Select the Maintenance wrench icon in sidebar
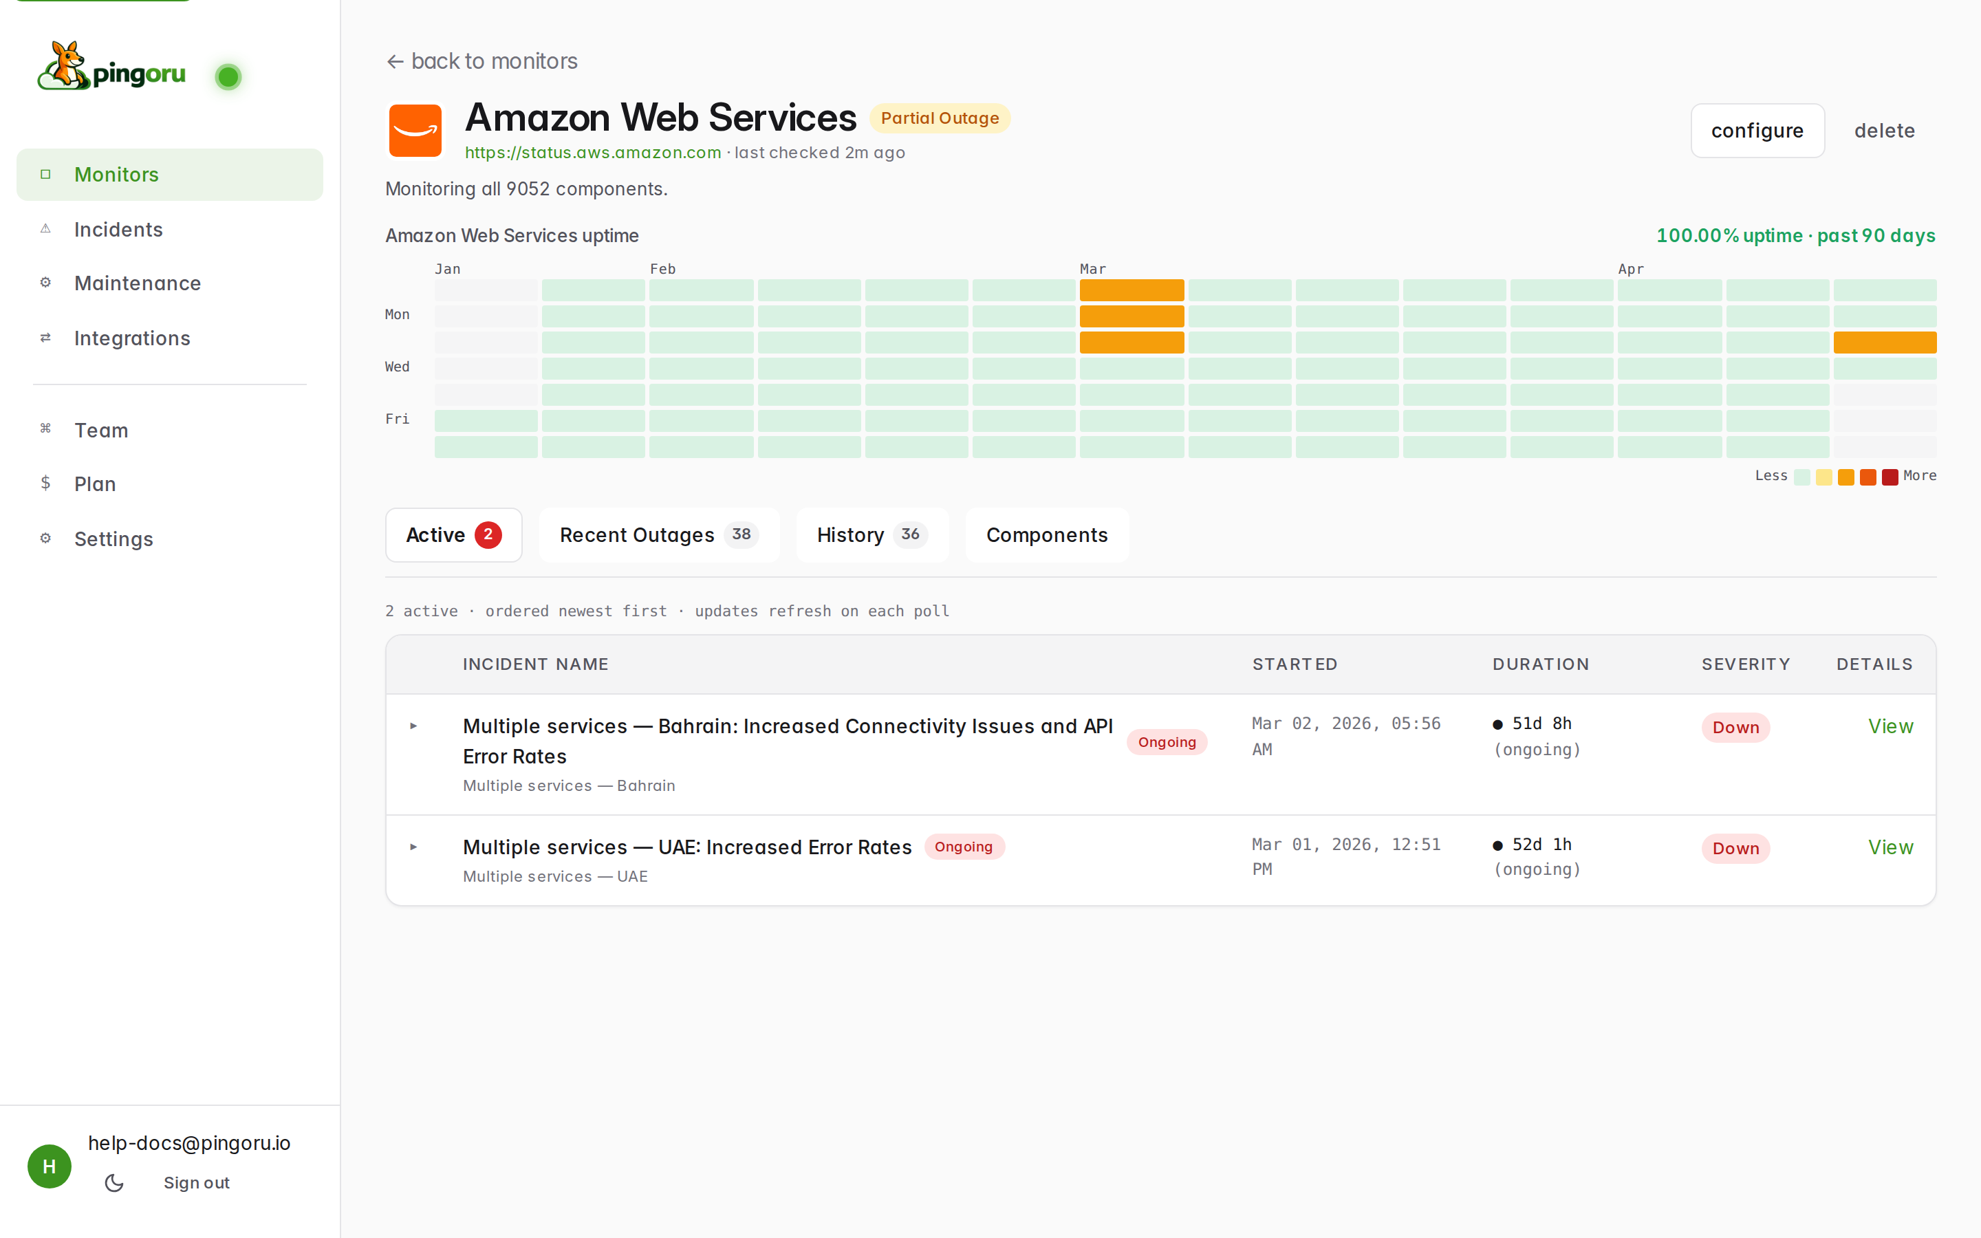The width and height of the screenshot is (1981, 1238). point(46,283)
